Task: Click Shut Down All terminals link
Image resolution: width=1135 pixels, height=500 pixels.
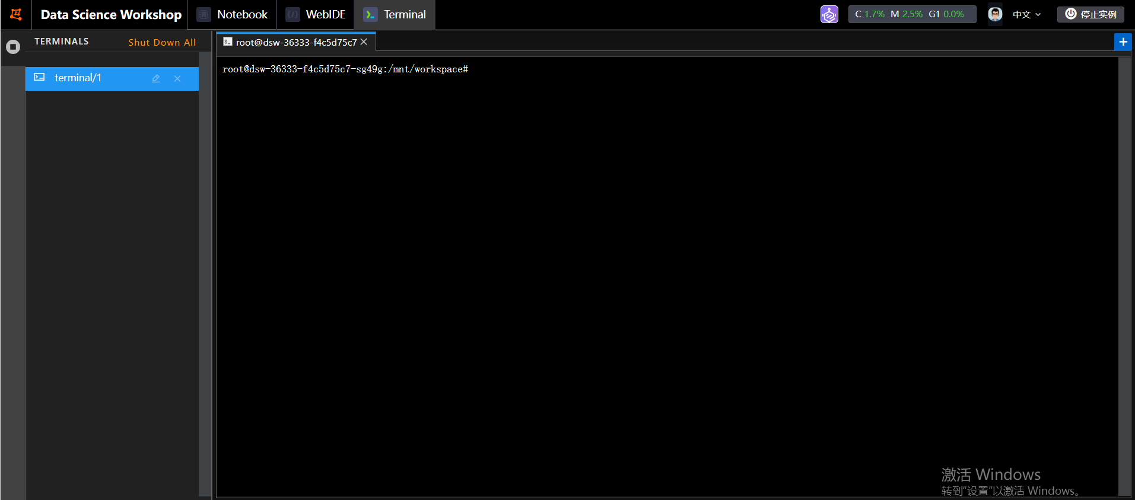Action: coord(162,42)
